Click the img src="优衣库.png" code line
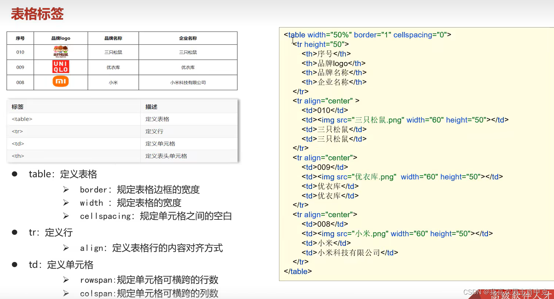 (402, 177)
